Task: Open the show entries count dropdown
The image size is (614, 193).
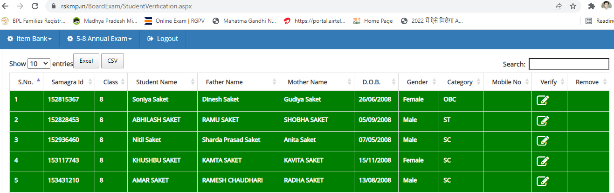Action: [39, 64]
